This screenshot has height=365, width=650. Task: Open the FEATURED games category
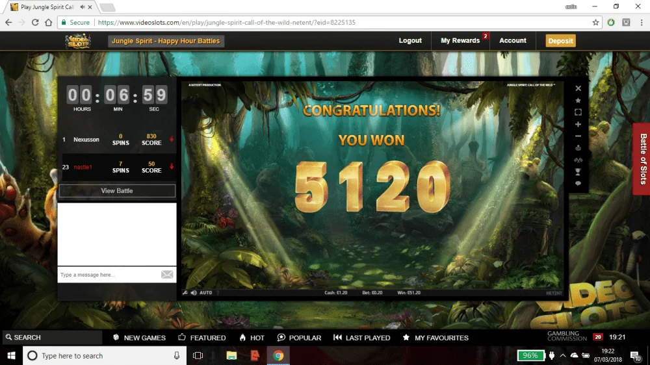click(x=202, y=338)
